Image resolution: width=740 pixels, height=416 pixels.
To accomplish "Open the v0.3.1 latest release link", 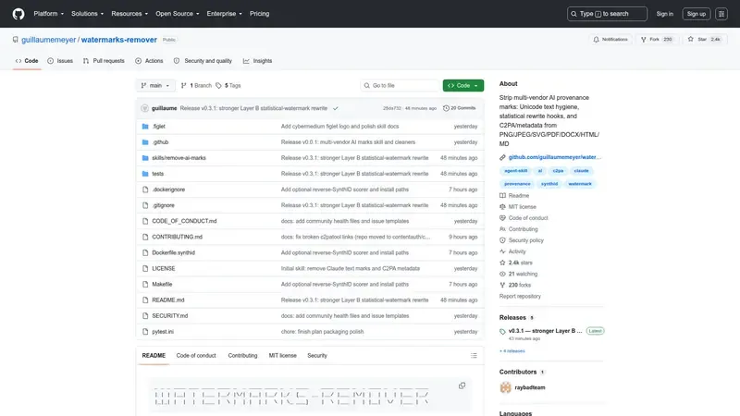I will 545,331.
